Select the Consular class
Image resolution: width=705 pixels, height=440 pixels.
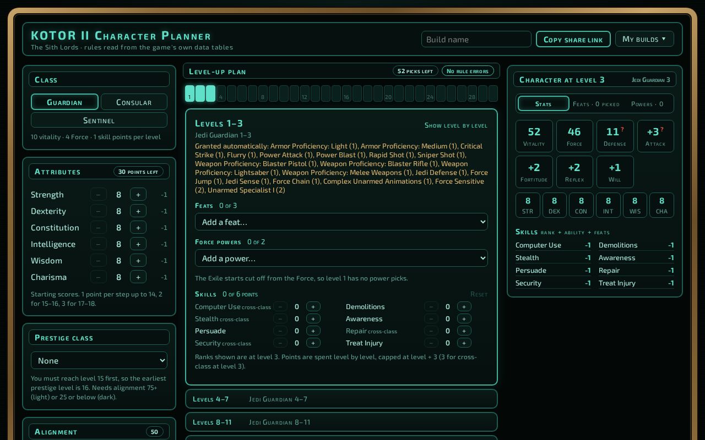click(134, 102)
